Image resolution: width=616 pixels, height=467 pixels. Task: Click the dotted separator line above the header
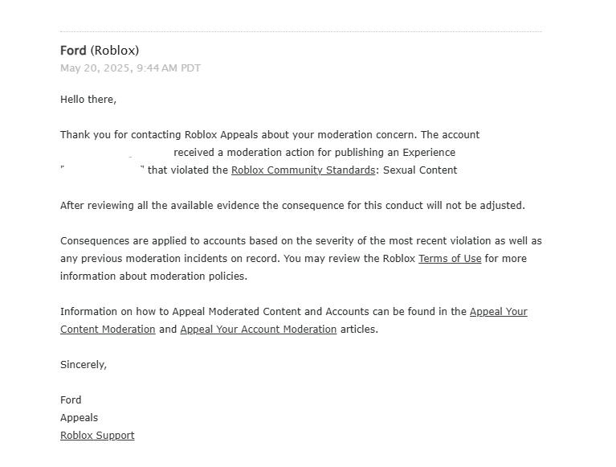pos(301,32)
